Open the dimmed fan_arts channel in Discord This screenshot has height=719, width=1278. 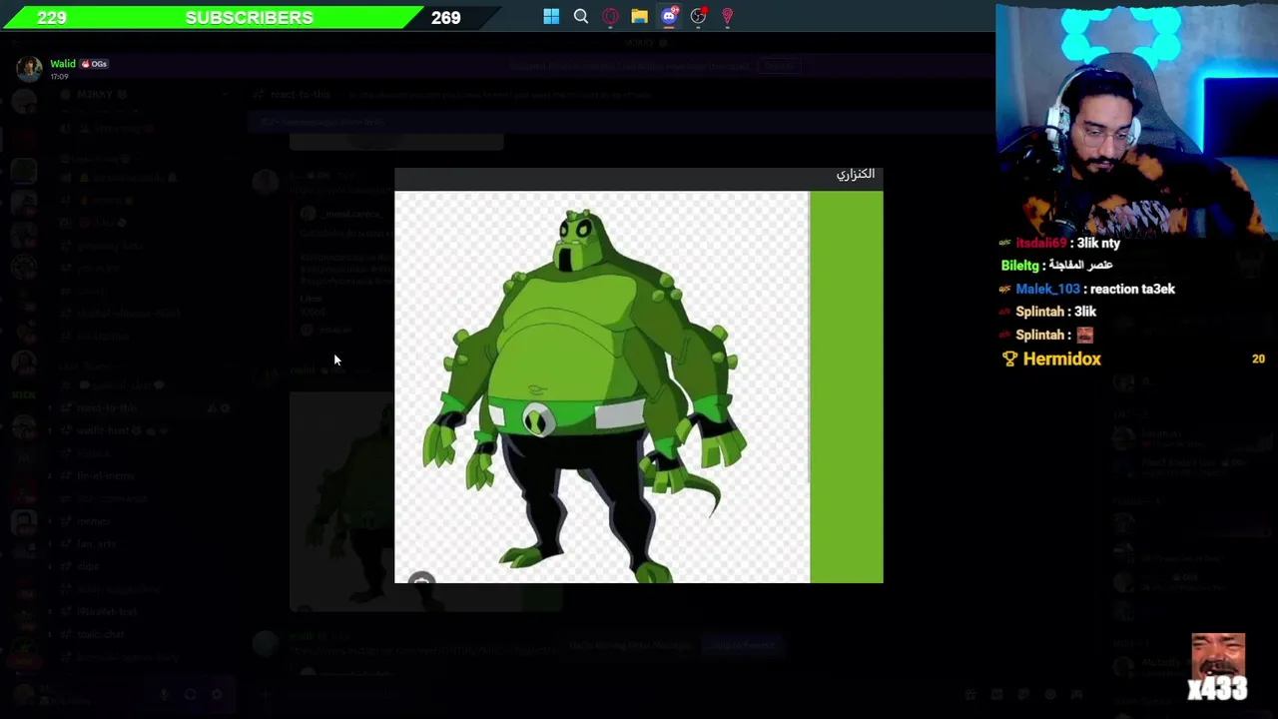point(97,544)
